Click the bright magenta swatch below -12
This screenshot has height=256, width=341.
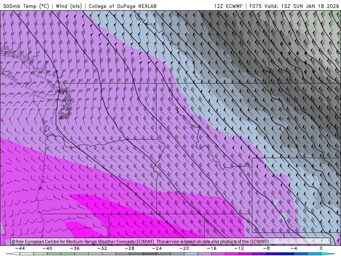pyautogui.click(x=232, y=254)
